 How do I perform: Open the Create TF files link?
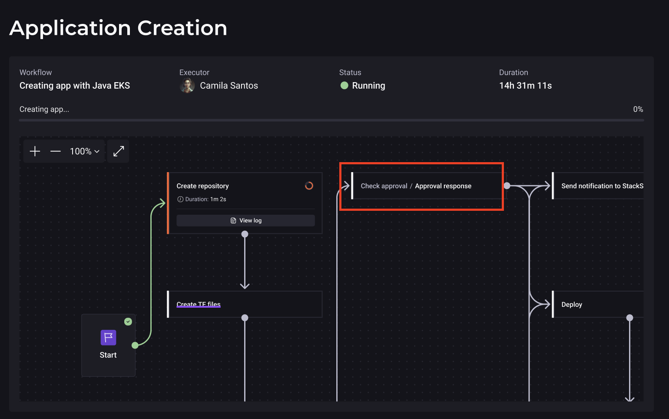[199, 304]
